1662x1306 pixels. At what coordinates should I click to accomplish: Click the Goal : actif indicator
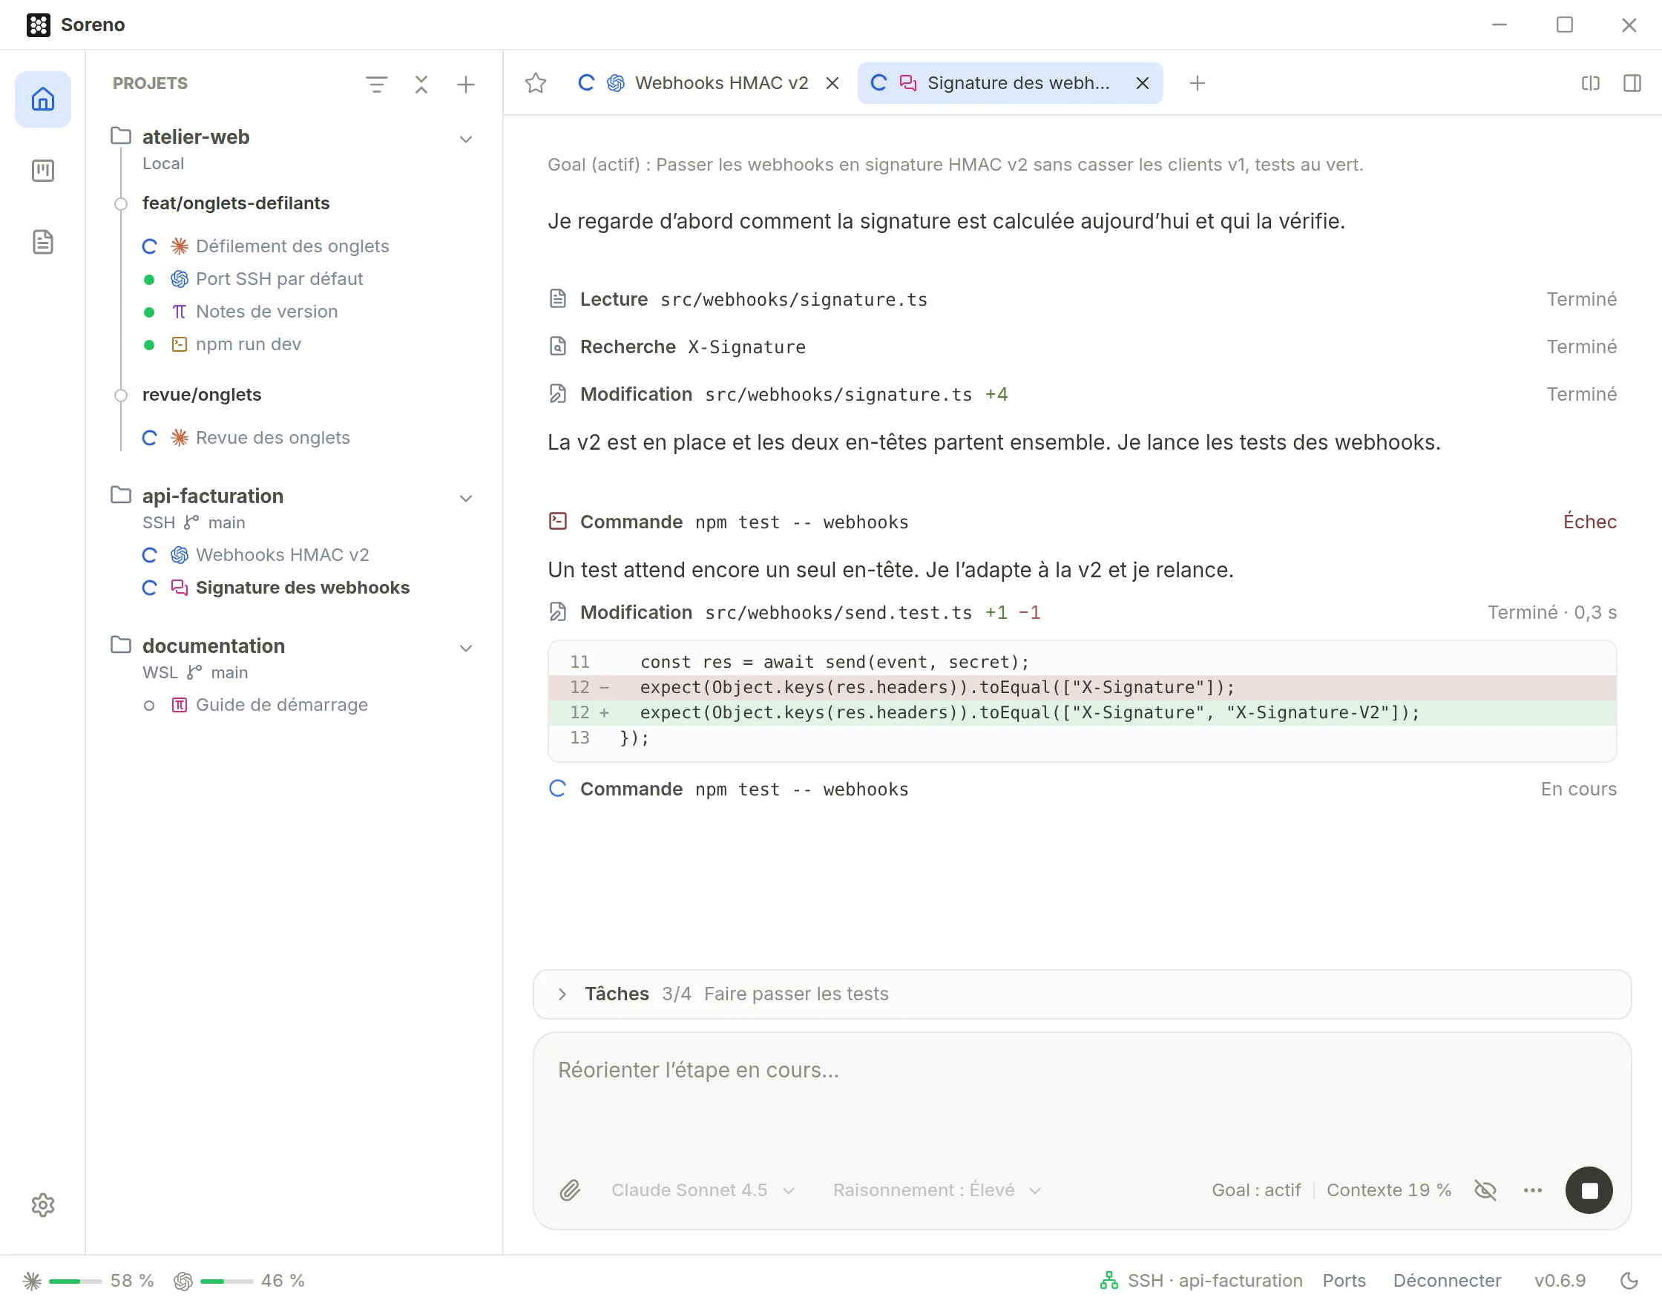pyautogui.click(x=1255, y=1190)
